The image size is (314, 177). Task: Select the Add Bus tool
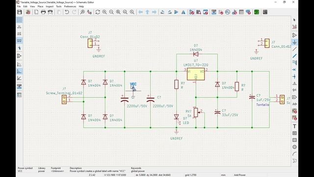pyautogui.click(x=294, y=56)
